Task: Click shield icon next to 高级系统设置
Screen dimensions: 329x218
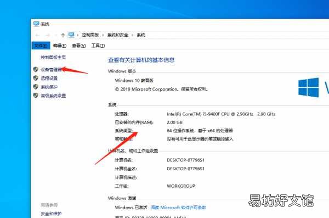Action: click(x=36, y=96)
